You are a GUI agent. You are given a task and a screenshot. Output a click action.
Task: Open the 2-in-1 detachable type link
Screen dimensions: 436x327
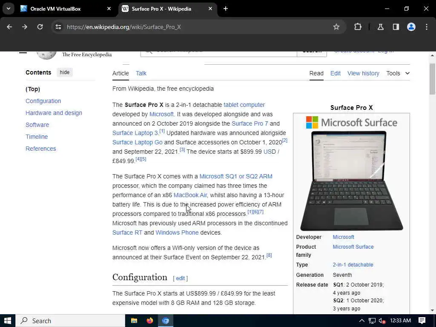coord(353,265)
